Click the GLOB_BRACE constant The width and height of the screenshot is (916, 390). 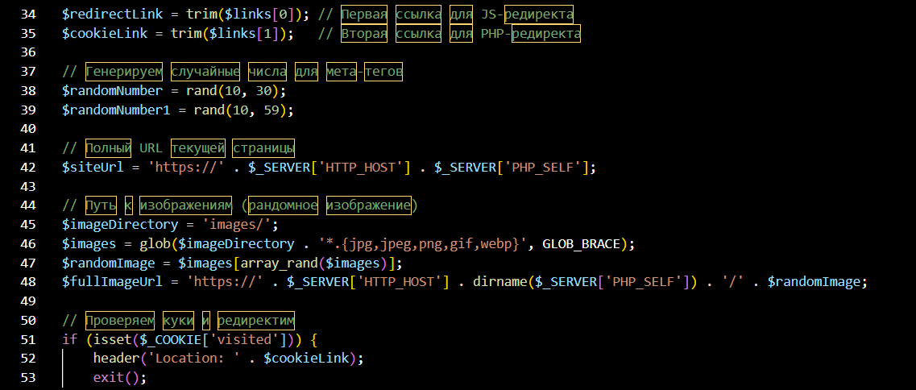(x=582, y=243)
